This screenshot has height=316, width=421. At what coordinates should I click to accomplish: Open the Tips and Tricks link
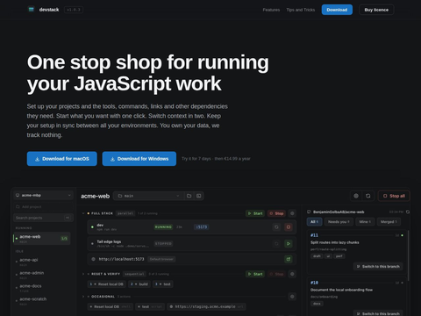301,10
